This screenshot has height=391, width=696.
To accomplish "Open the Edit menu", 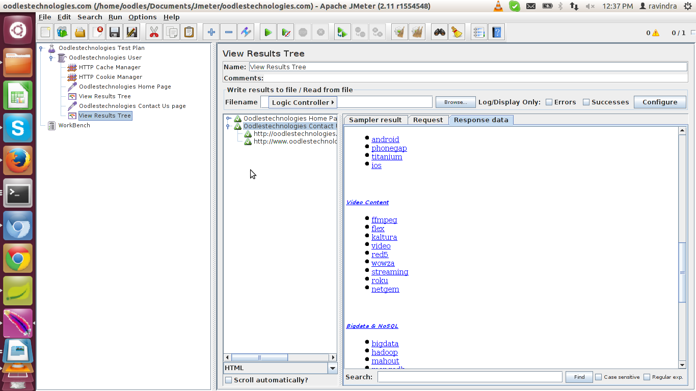I will (64, 17).
